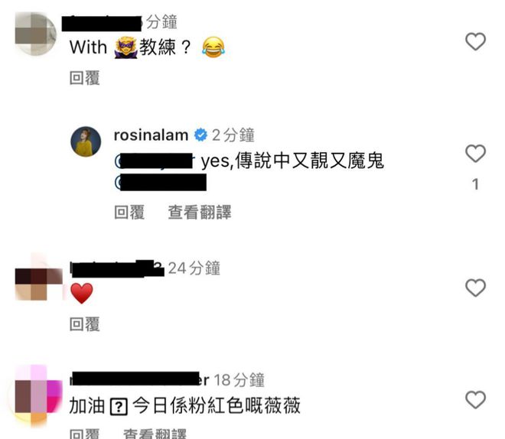Open second redacted mention in rosinalam's reply
The height and width of the screenshot is (439, 505).
pos(161,183)
